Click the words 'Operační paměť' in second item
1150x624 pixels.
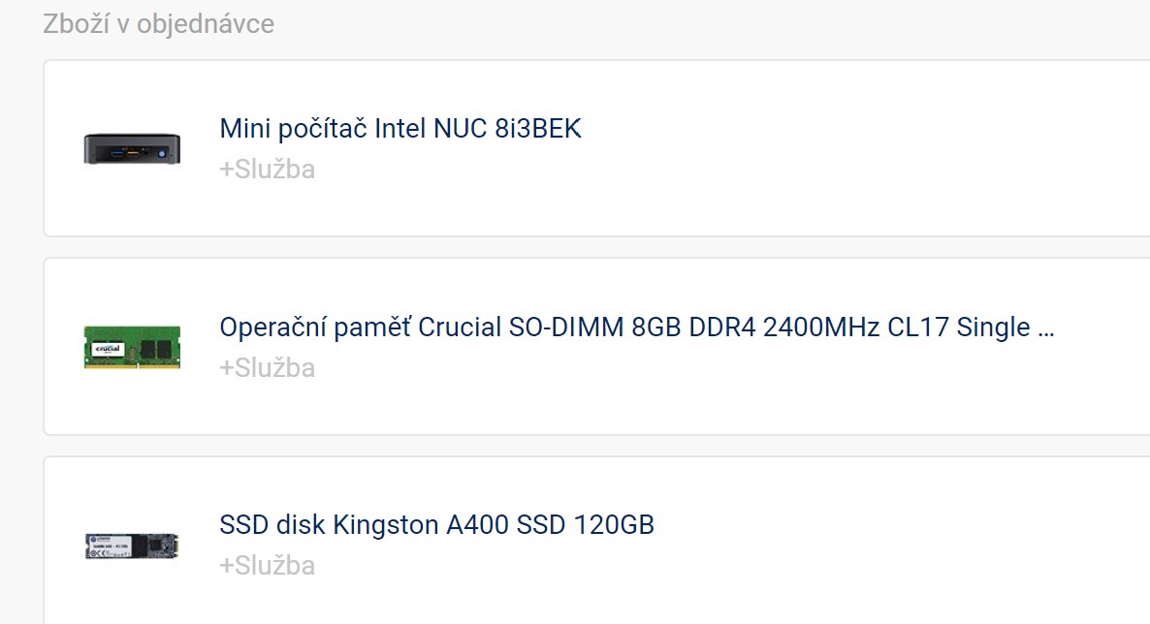pyautogui.click(x=315, y=328)
